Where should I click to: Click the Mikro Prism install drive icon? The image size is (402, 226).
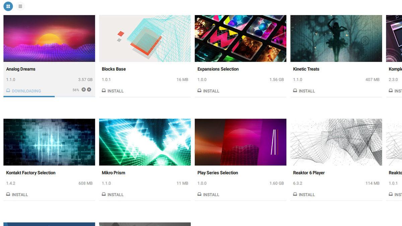pyautogui.click(x=104, y=195)
